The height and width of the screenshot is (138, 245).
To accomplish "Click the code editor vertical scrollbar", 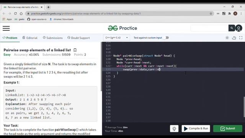I will tap(244, 107).
